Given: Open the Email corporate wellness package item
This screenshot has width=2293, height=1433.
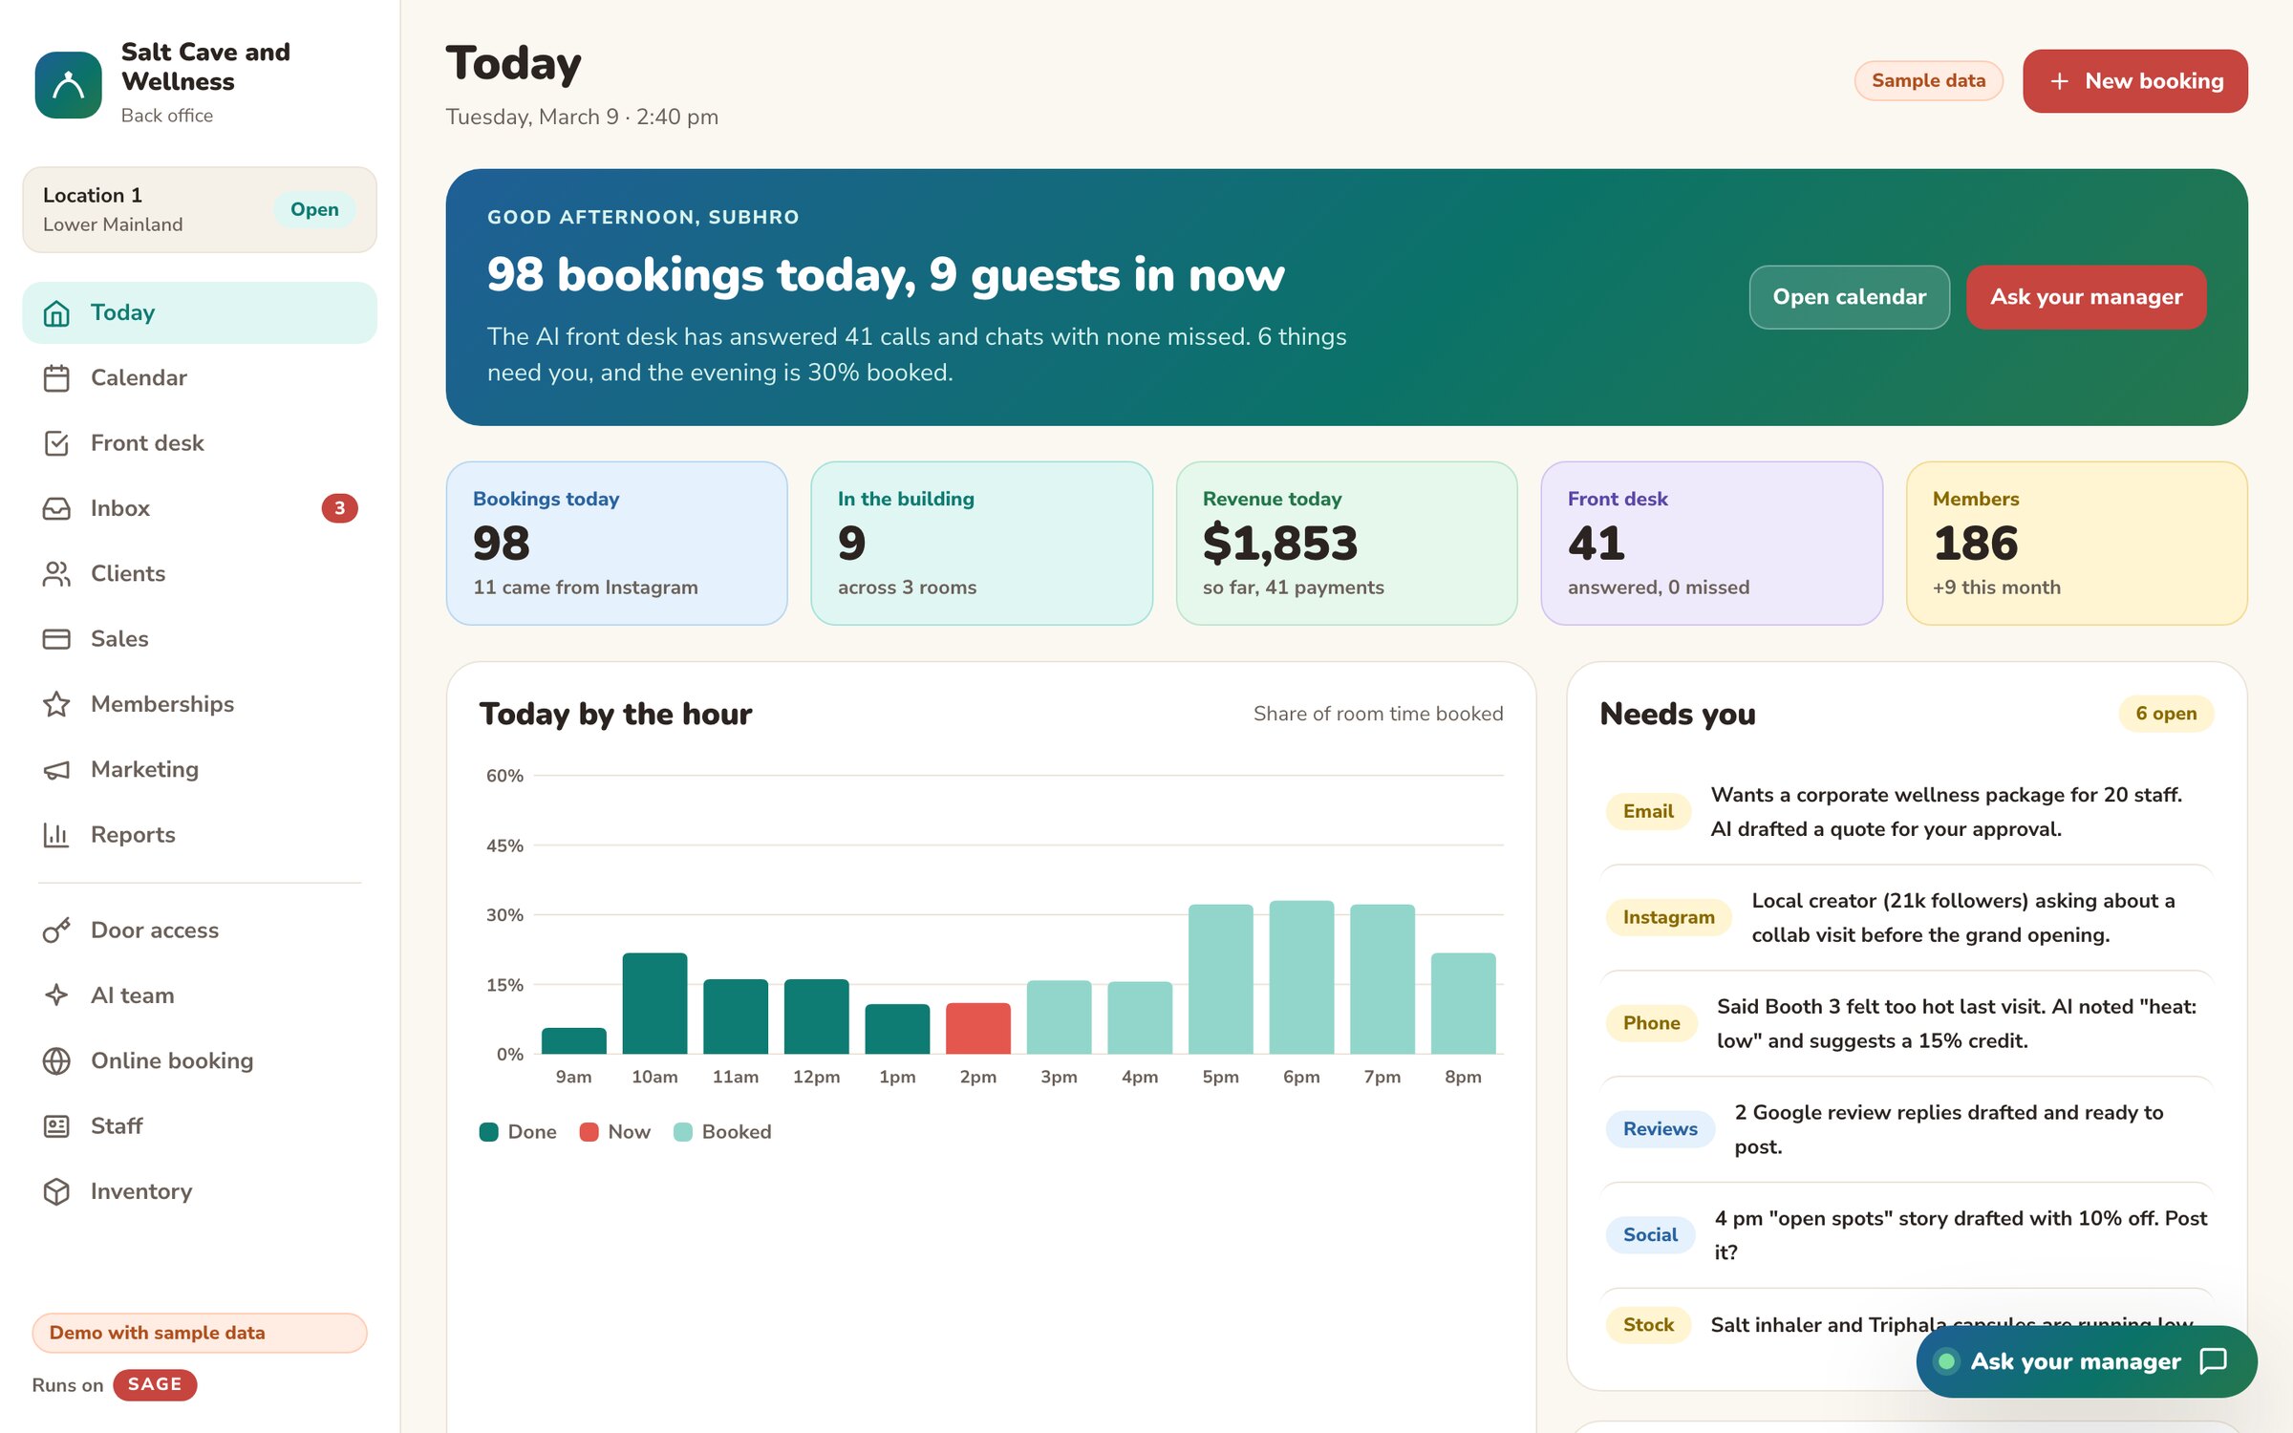Looking at the screenshot, I should pyautogui.click(x=1906, y=811).
